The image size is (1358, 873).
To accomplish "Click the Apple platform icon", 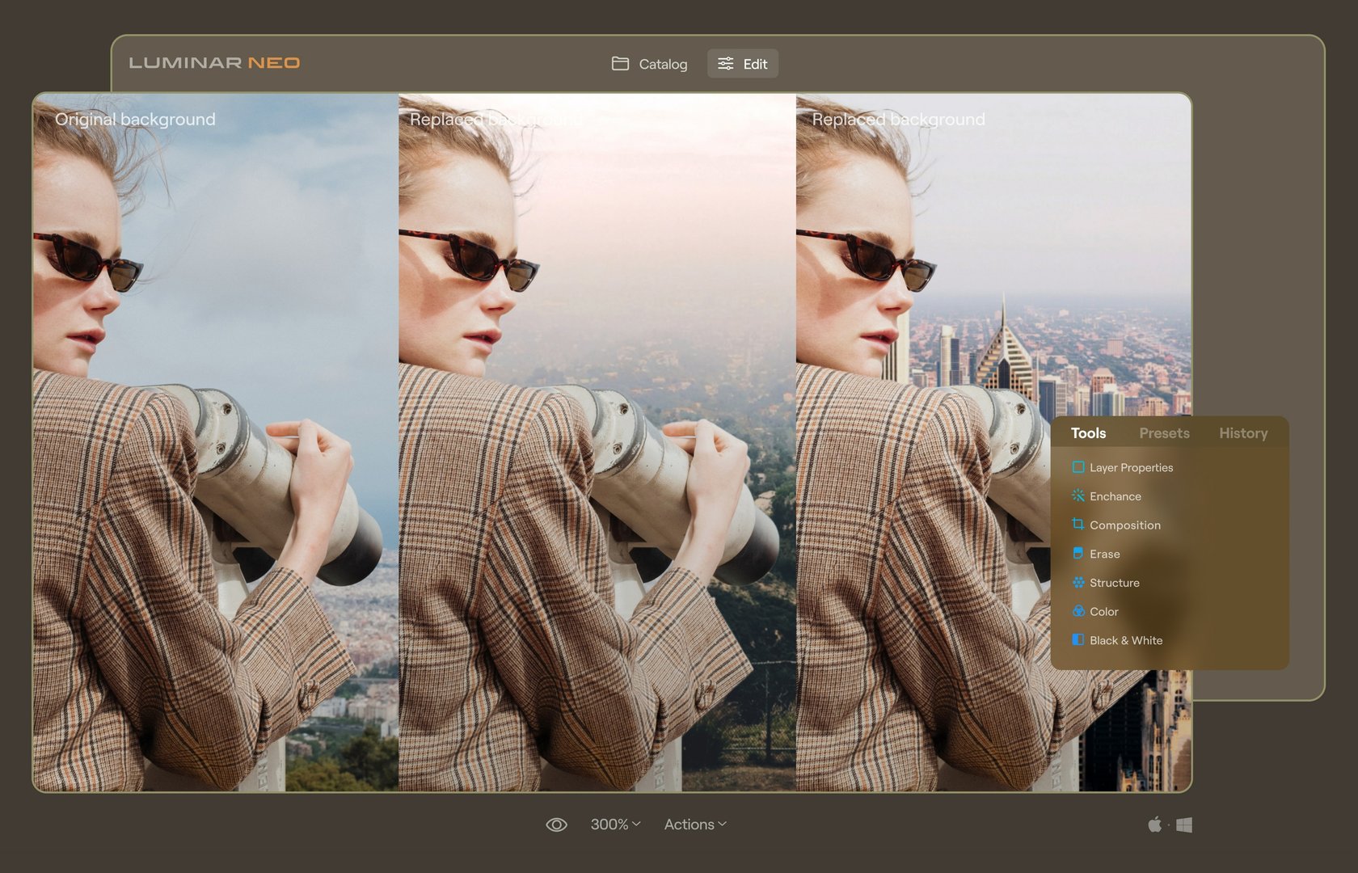I will (1154, 824).
